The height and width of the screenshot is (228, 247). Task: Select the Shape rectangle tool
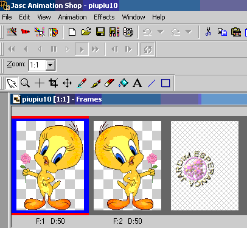click(x=165, y=83)
